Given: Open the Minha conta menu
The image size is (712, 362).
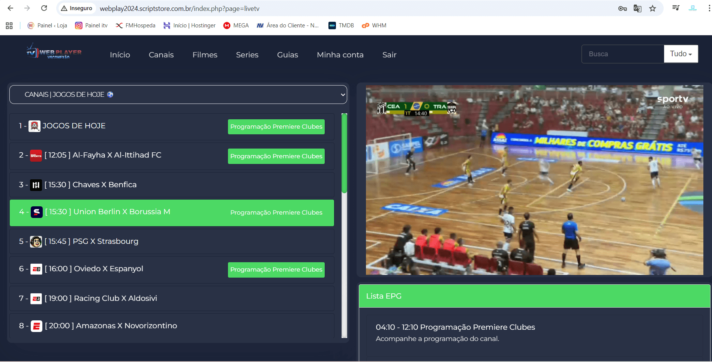Looking at the screenshot, I should [340, 55].
